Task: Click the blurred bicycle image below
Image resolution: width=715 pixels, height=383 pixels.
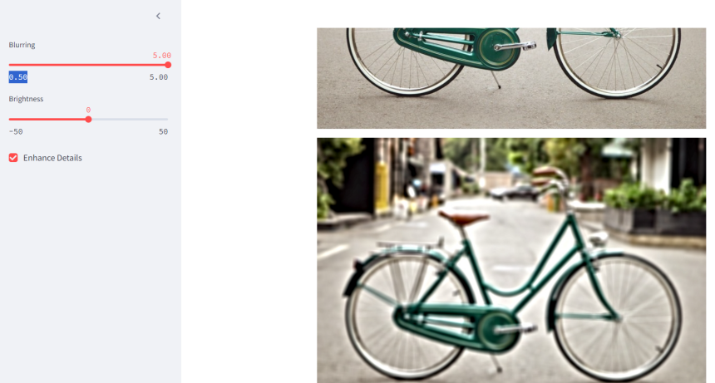Action: click(511, 261)
